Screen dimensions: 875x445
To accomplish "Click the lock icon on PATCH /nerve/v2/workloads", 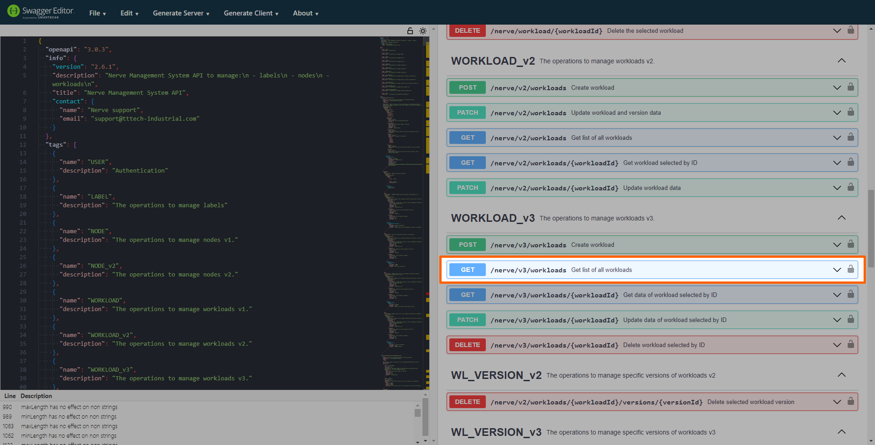I will pos(850,112).
